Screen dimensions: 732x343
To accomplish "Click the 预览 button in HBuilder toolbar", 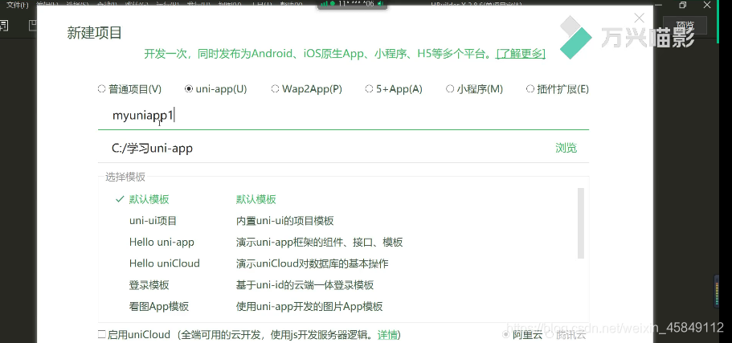I will click(x=685, y=26).
